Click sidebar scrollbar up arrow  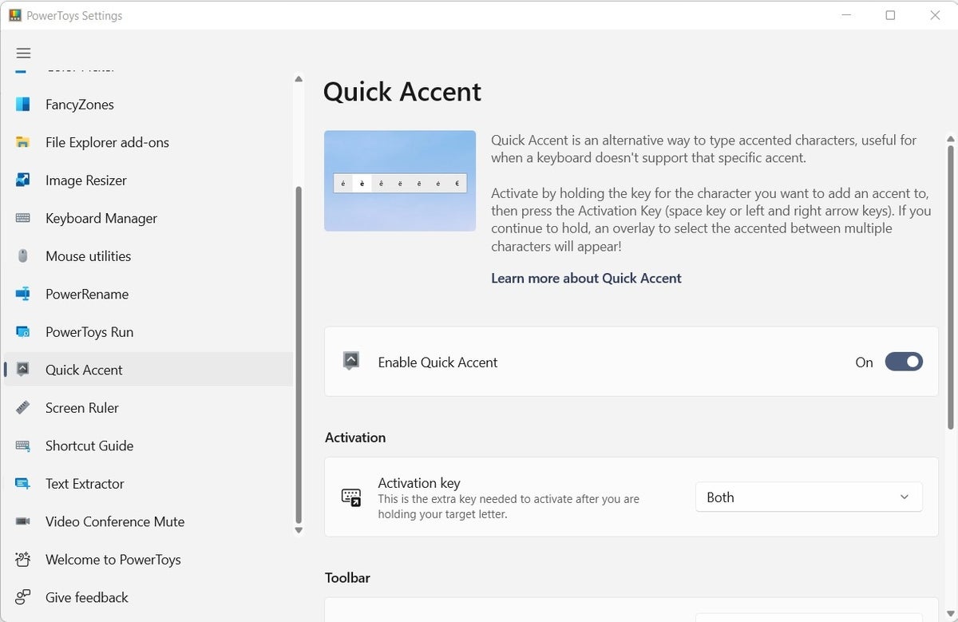pos(299,79)
